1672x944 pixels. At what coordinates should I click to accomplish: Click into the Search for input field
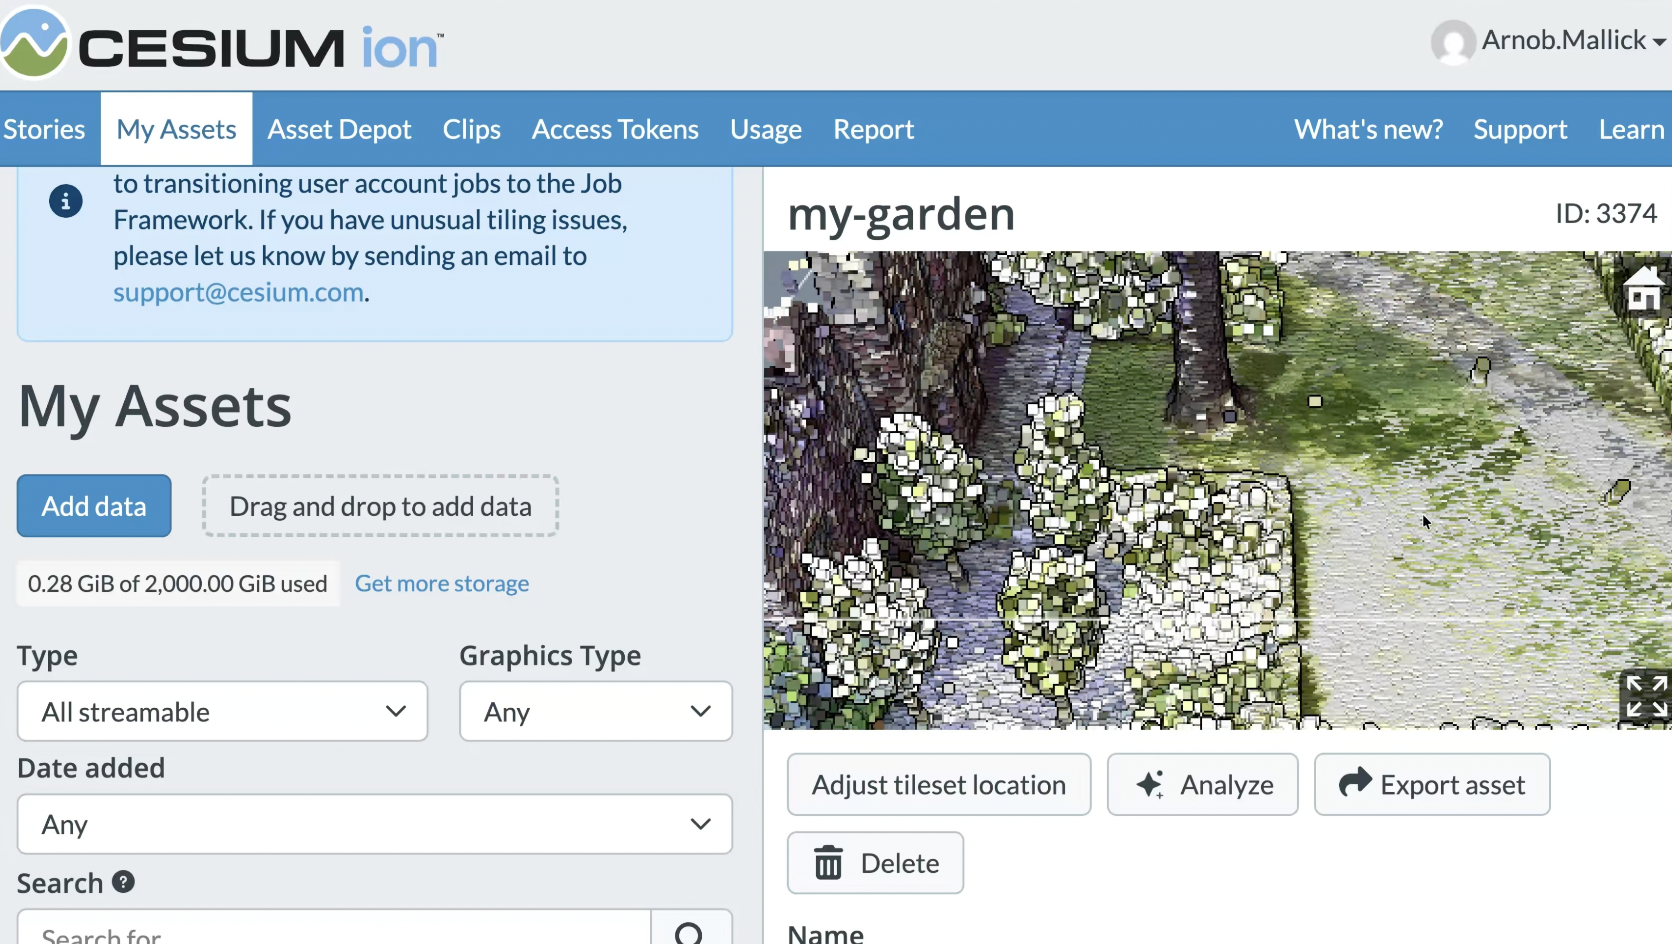pyautogui.click(x=334, y=928)
